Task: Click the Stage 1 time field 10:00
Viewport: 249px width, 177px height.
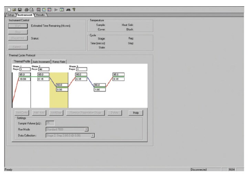Action: pos(24,79)
